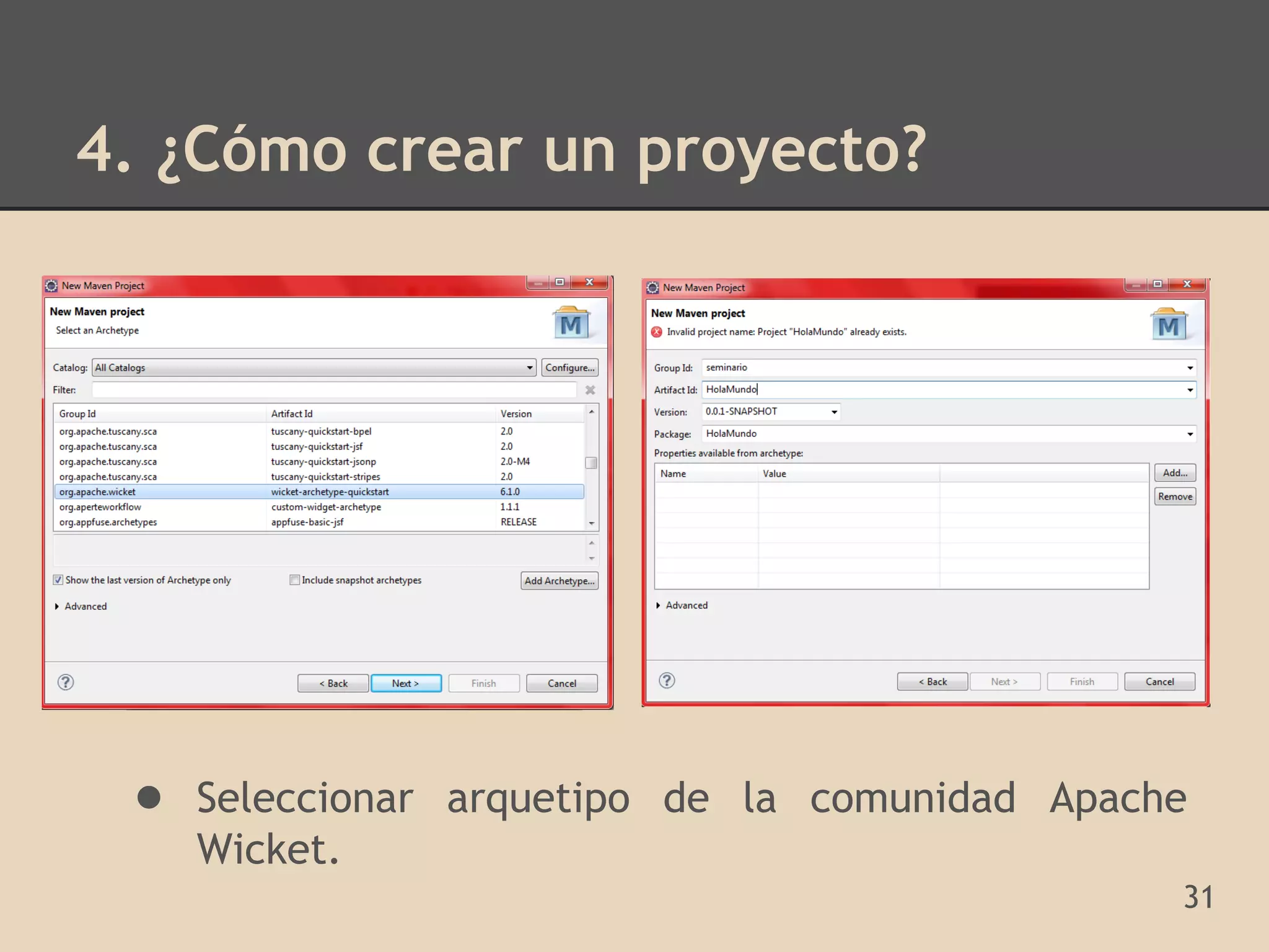Click < Back in the right project dialog
1269x952 pixels.
click(x=933, y=682)
